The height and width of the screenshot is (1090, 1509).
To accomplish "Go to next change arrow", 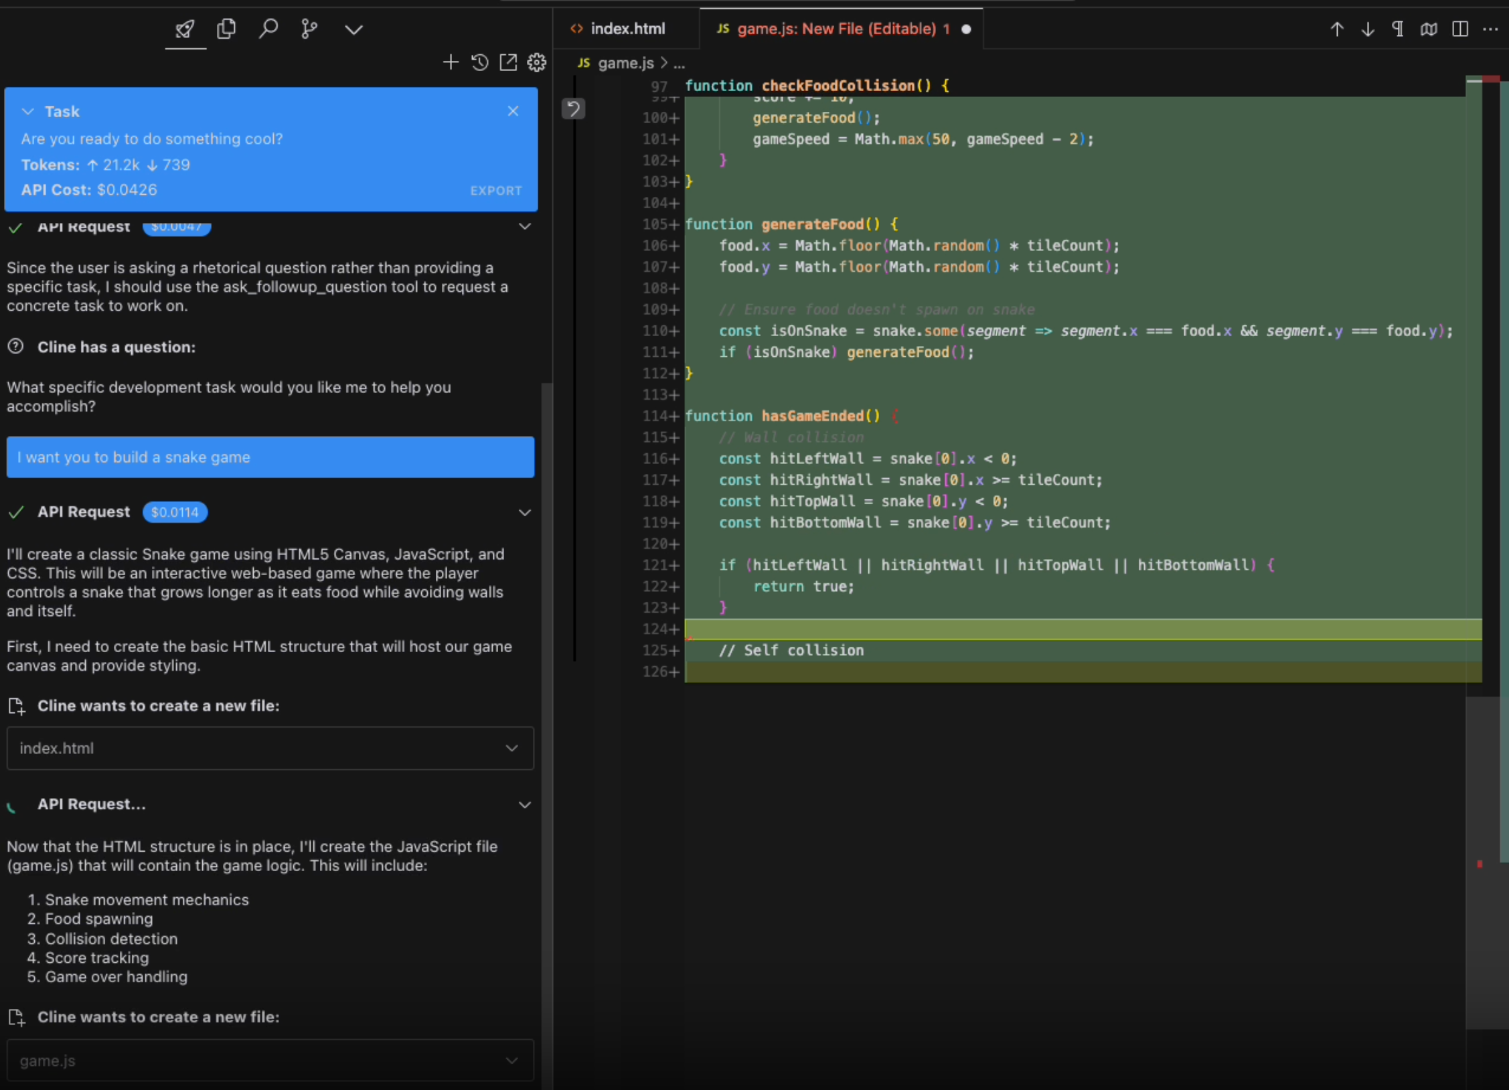I will tap(1367, 29).
